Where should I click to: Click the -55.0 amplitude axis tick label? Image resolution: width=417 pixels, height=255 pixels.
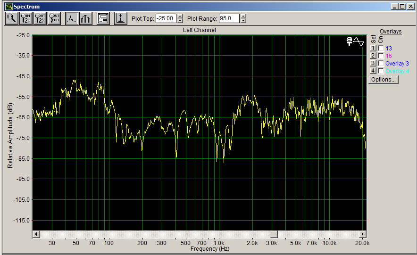click(23, 97)
